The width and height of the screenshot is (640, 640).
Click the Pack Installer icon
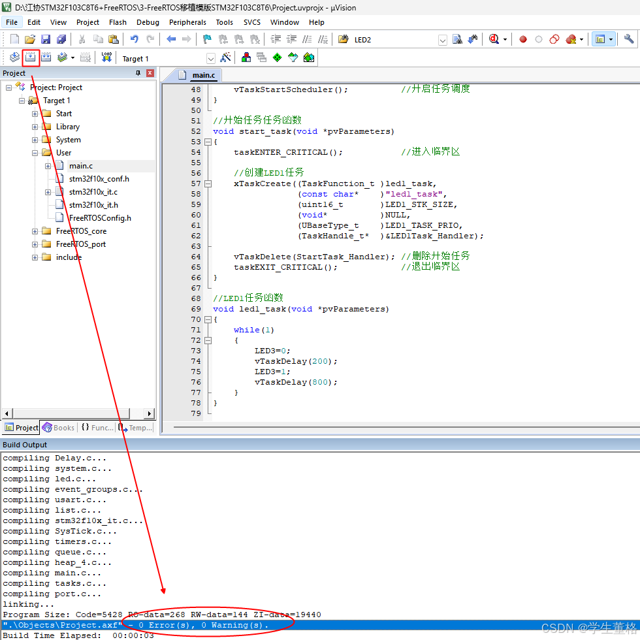pos(309,57)
